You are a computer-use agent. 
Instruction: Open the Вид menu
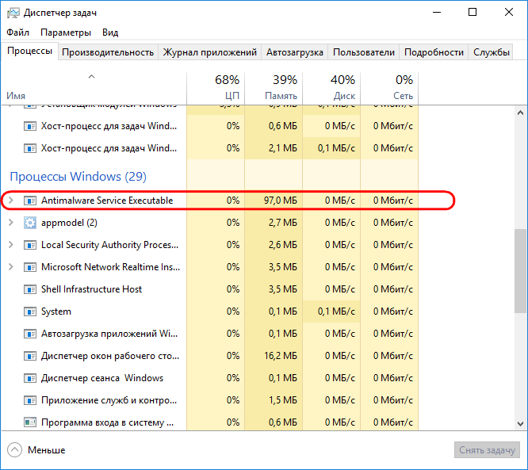pyautogui.click(x=110, y=32)
